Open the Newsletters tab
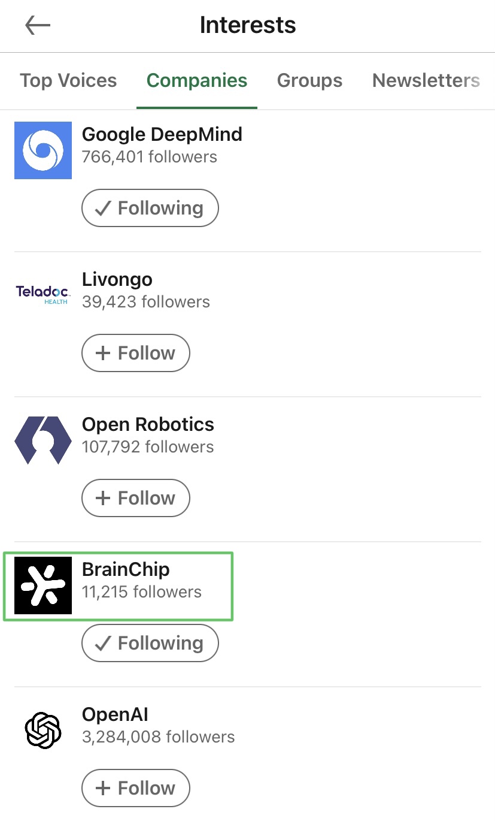The image size is (495, 821). (426, 80)
